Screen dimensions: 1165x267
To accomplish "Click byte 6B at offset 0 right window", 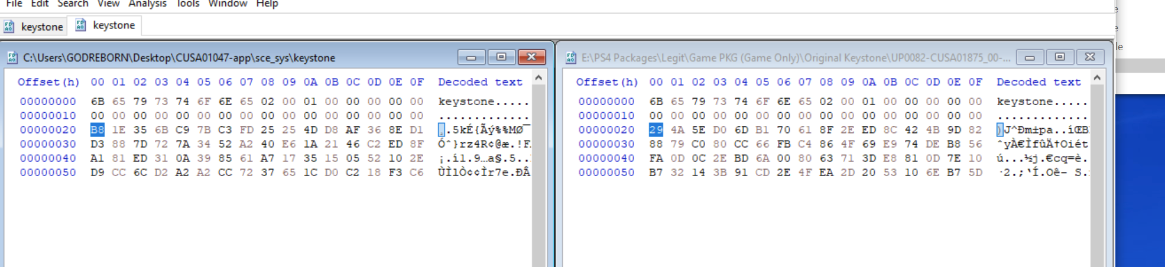I will click(656, 102).
